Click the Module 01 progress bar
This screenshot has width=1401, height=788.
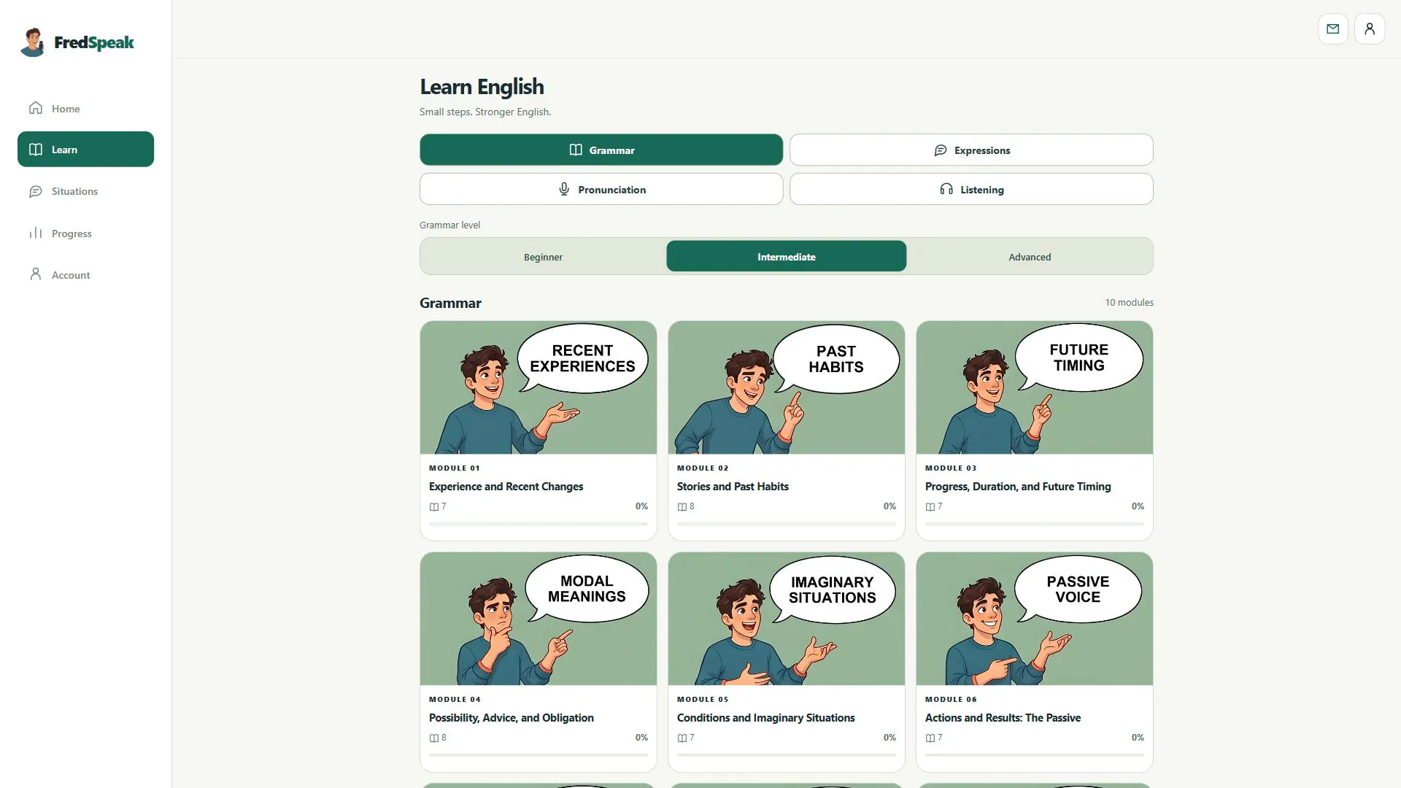(x=539, y=524)
